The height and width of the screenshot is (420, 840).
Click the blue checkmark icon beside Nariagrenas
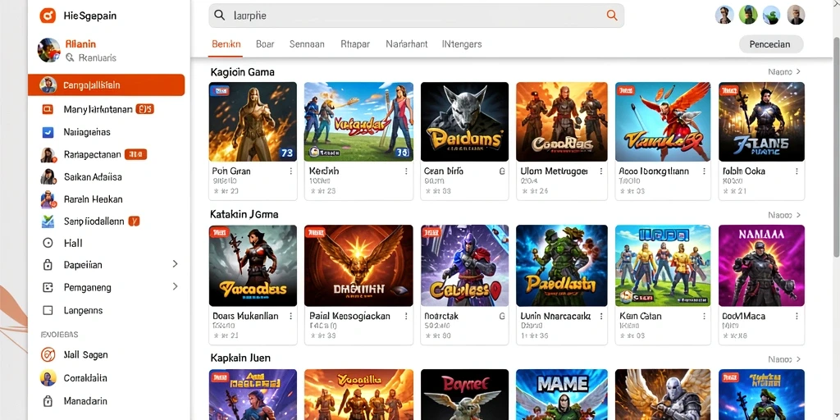tap(48, 132)
